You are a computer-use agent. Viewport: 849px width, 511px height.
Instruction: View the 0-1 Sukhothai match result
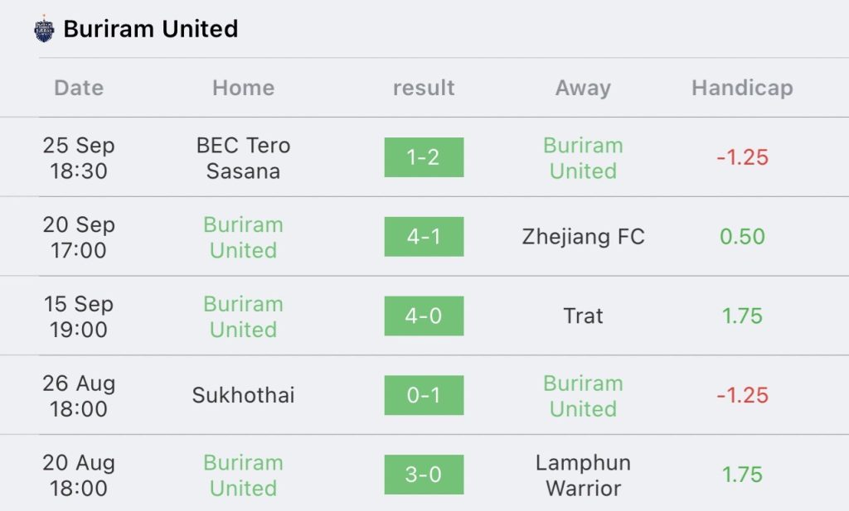coord(424,395)
